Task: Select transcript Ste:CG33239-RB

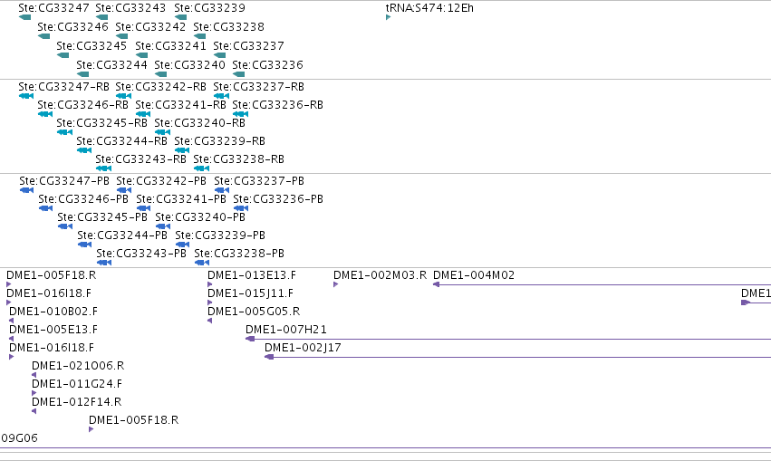Action: (x=220, y=141)
